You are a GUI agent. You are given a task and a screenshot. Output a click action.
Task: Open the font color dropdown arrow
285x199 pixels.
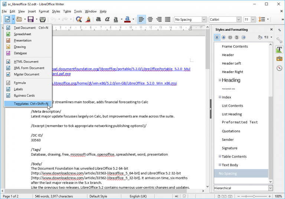[x=134, y=19]
